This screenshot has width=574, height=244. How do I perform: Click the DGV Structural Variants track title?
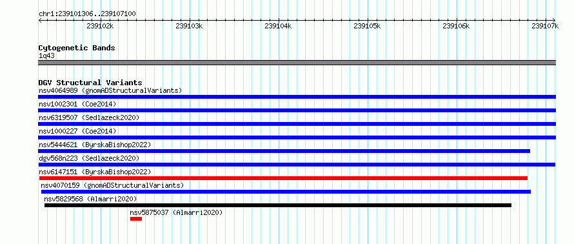90,83
